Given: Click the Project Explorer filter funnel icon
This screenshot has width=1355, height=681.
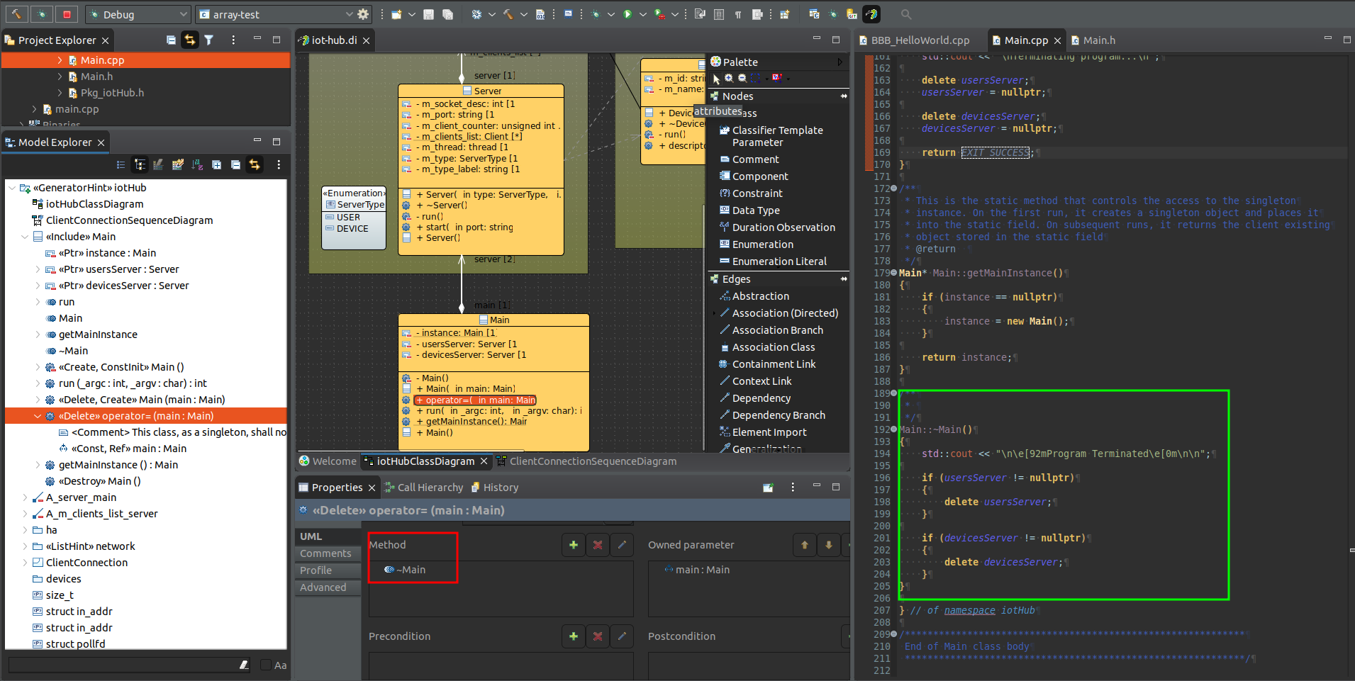Looking at the screenshot, I should [x=209, y=40].
